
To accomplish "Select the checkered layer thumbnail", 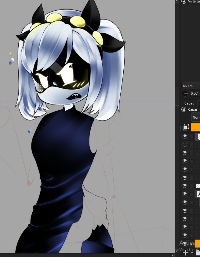I will [x=198, y=186].
